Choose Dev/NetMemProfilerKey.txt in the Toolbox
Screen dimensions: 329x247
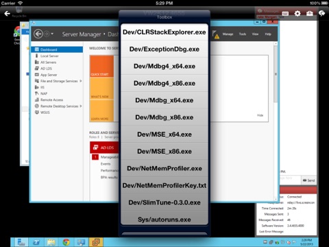[x=164, y=185]
